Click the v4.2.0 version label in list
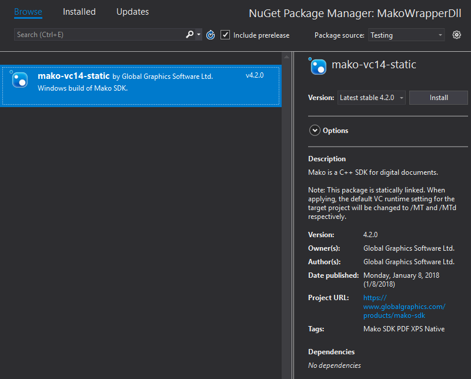Viewport: 471px width, 379px height. [255, 75]
